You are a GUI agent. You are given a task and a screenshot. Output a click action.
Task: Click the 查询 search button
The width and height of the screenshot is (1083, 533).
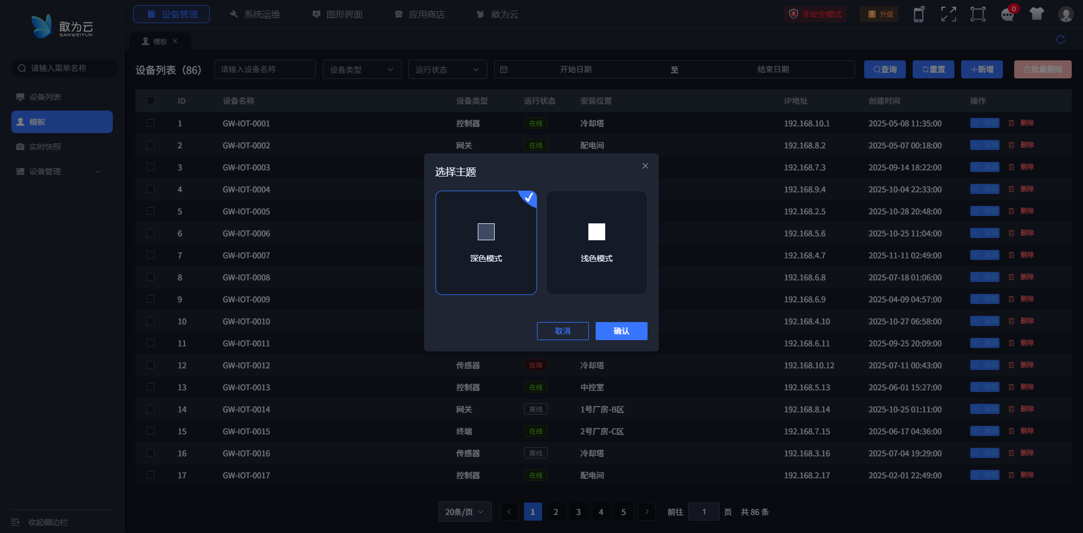[885, 69]
